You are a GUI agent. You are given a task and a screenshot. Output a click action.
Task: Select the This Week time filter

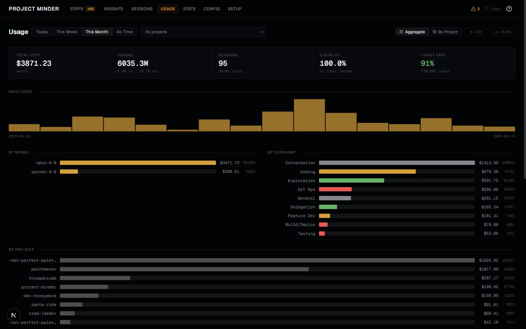(x=66, y=32)
